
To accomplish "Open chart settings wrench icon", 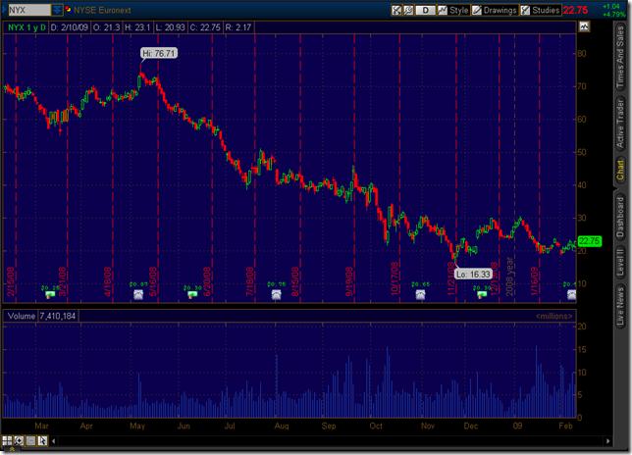I will [408, 10].
